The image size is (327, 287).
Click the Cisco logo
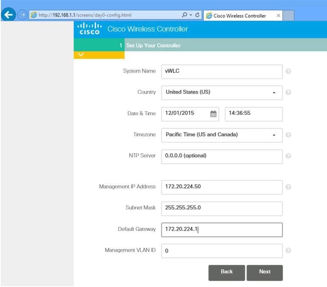click(x=89, y=28)
